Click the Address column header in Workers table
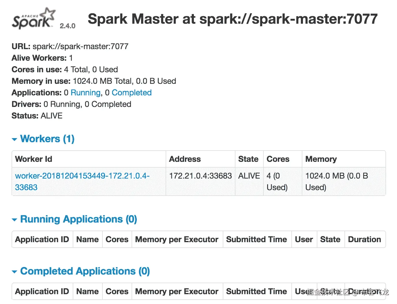397x304 pixels. coord(201,159)
